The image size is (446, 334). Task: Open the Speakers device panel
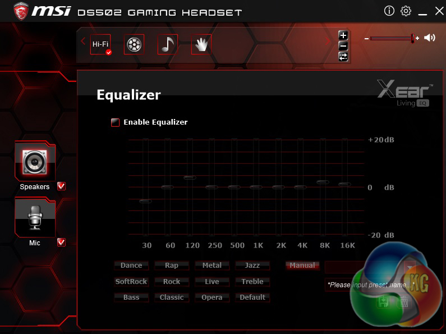point(35,161)
